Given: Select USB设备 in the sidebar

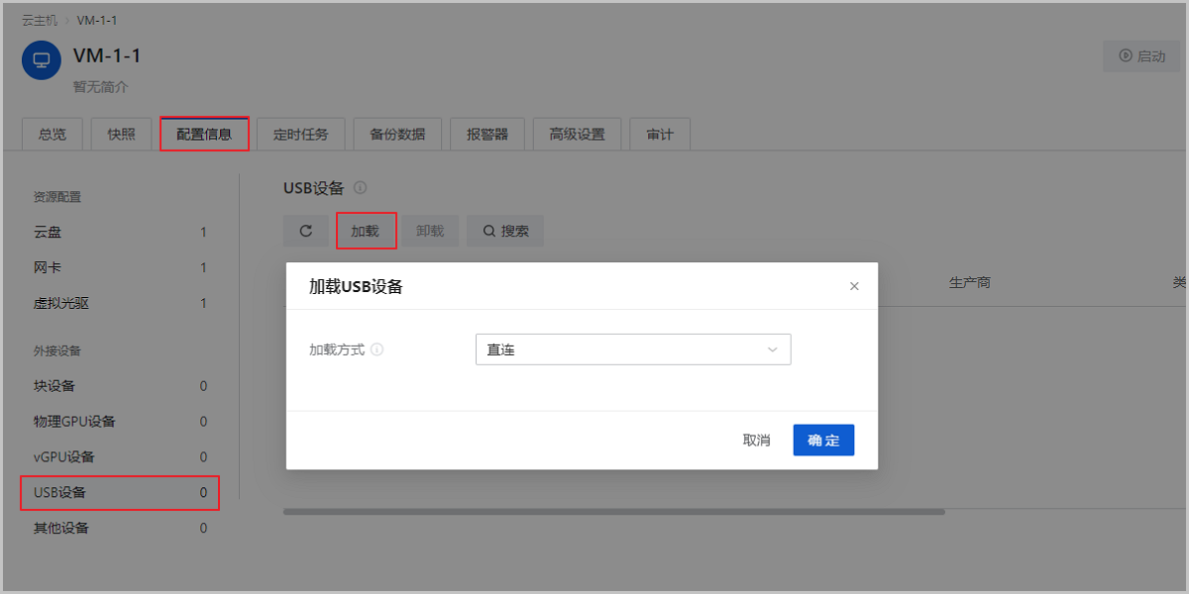Looking at the screenshot, I should (x=59, y=493).
